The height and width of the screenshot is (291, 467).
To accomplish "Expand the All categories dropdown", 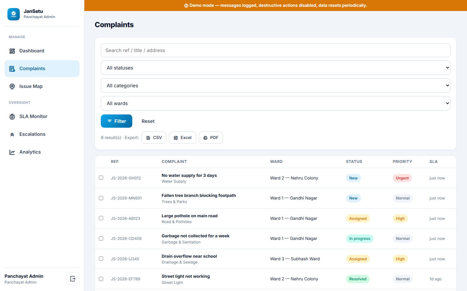I will pyautogui.click(x=276, y=86).
